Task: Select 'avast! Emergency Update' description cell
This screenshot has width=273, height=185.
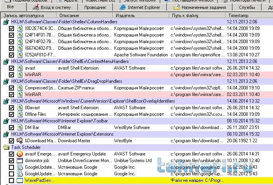Action: tap(82, 154)
